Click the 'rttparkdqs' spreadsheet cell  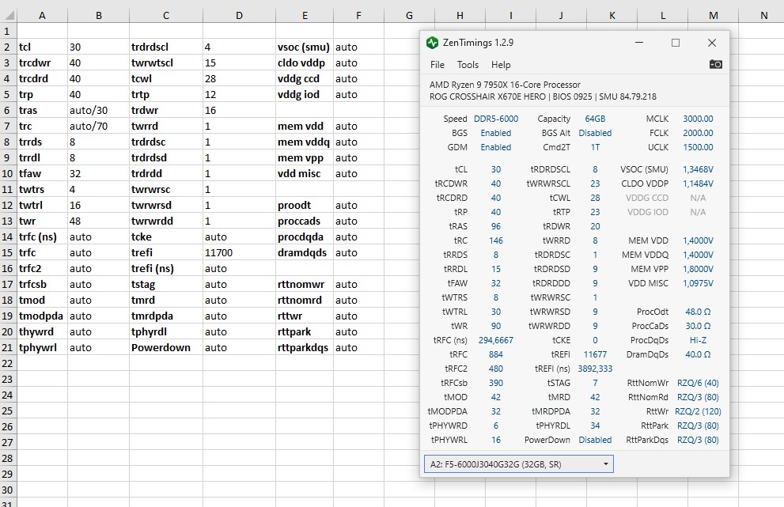(x=305, y=347)
